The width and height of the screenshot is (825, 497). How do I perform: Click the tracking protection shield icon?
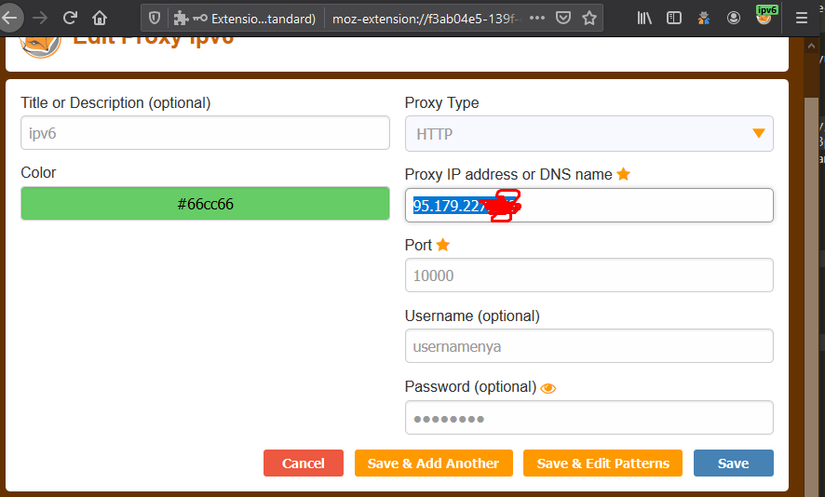[155, 18]
